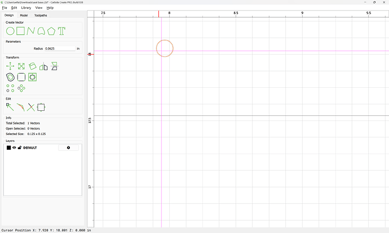Open the Linear Array tool
The width and height of the screenshot is (389, 233).
(10, 88)
